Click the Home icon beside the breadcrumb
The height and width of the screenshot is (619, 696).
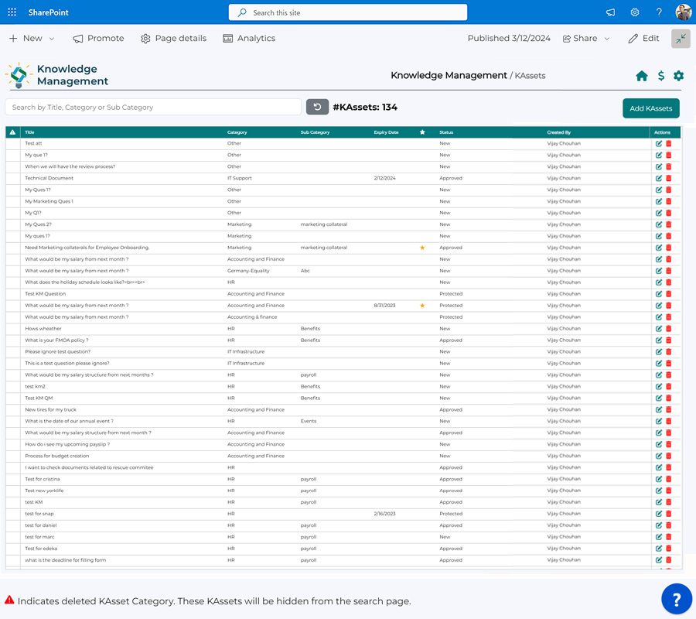(642, 76)
